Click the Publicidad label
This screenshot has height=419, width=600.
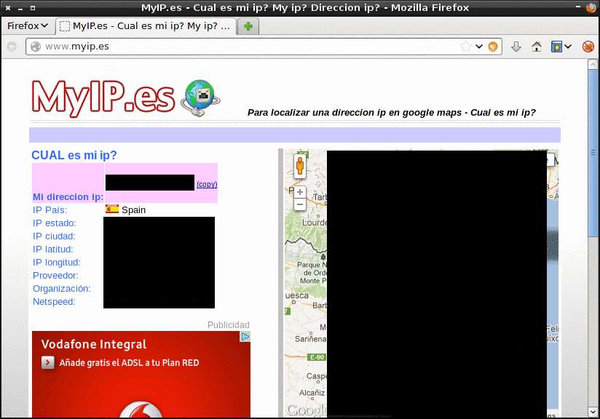coord(229,325)
